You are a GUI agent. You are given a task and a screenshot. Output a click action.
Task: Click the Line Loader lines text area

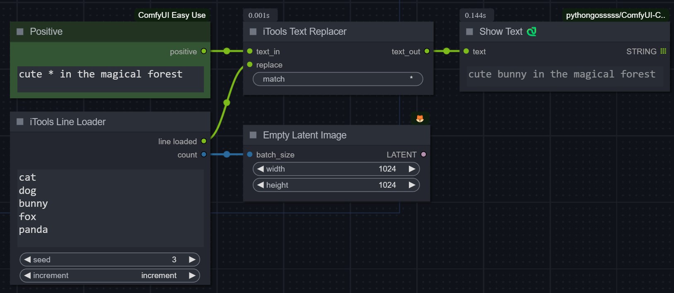(111, 208)
